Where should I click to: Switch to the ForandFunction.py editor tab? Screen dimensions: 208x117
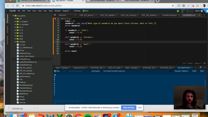[x=169, y=15]
